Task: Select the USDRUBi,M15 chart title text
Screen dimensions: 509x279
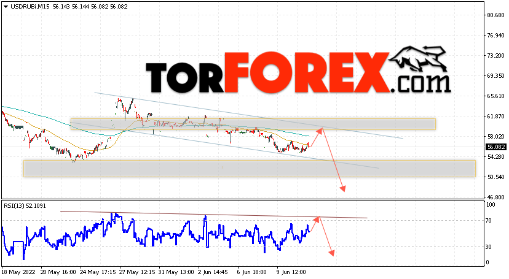Action: click(x=30, y=7)
